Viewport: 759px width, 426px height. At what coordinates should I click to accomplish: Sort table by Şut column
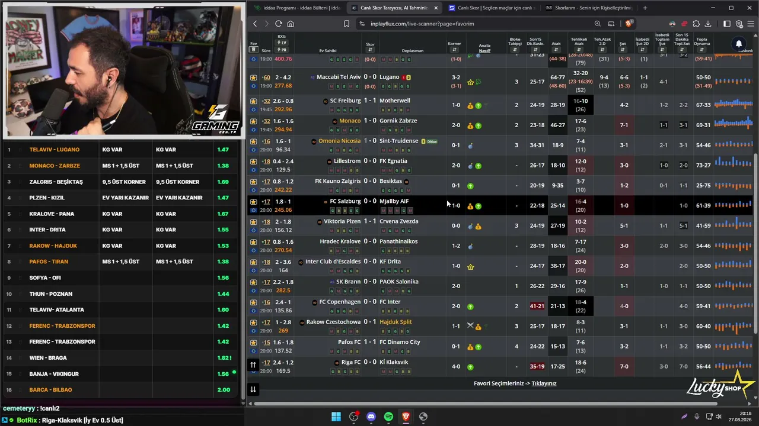tap(623, 50)
